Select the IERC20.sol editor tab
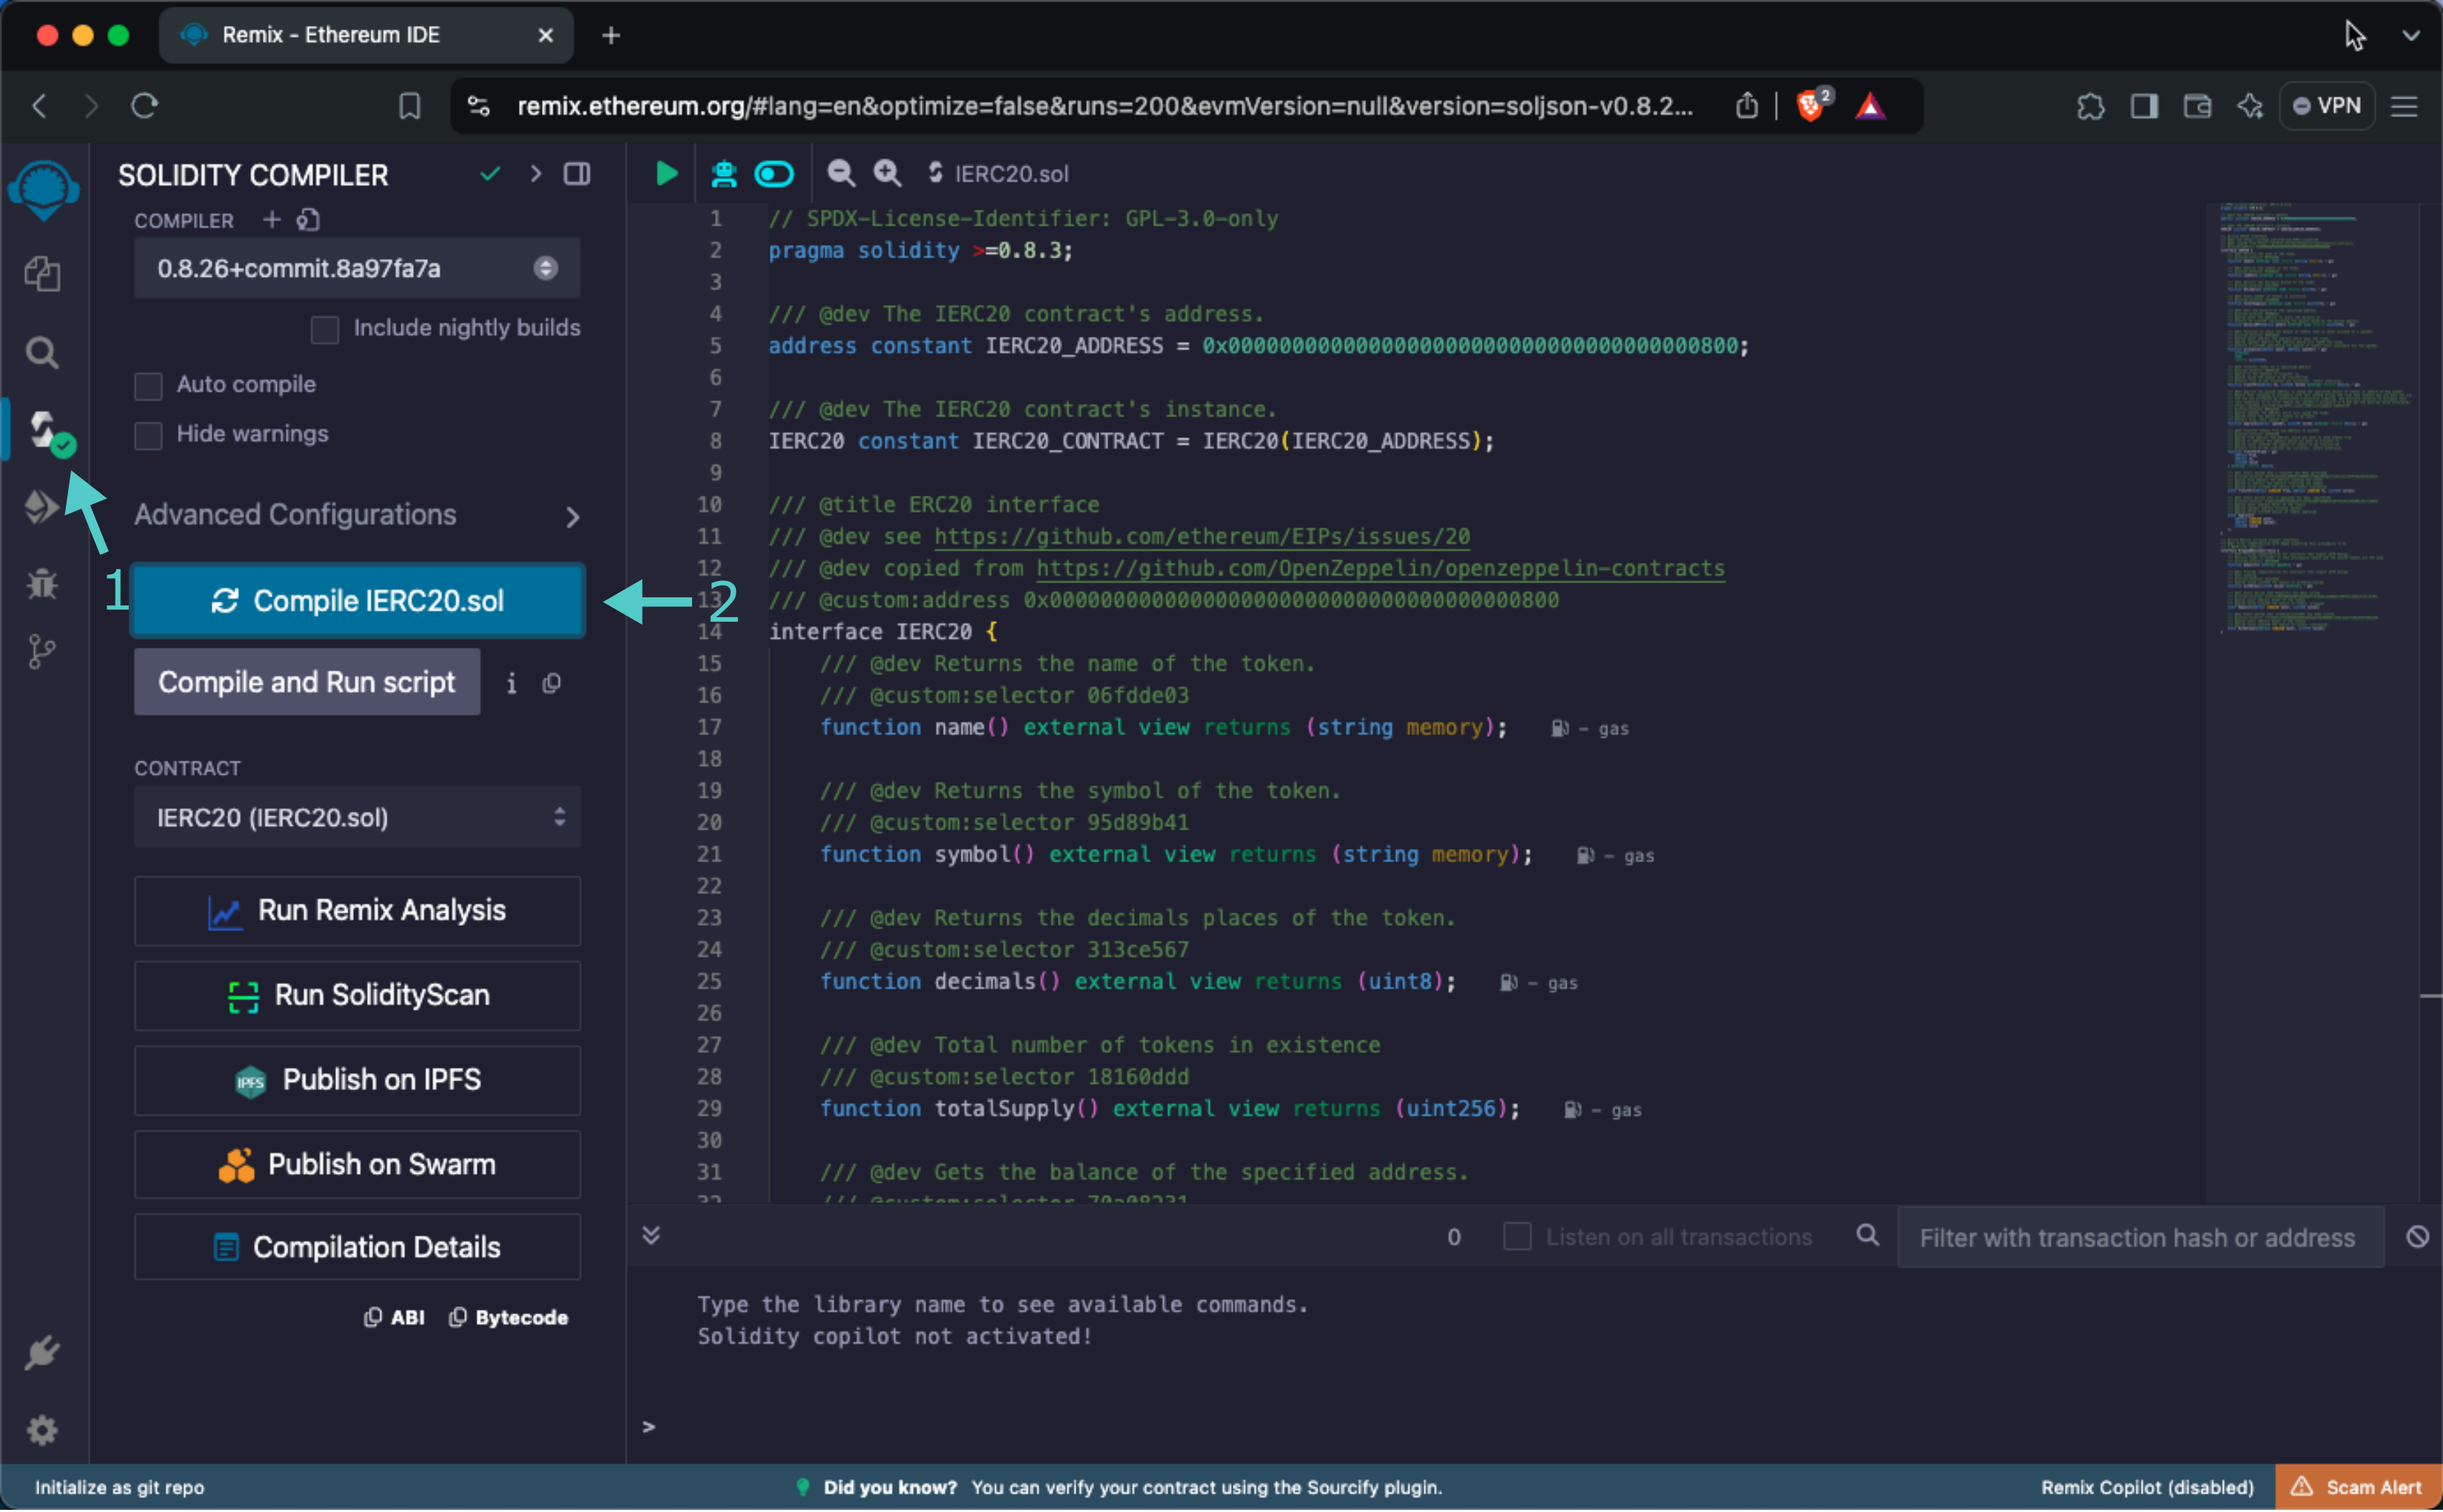Screen dimensions: 2443x1512 tap(998, 174)
